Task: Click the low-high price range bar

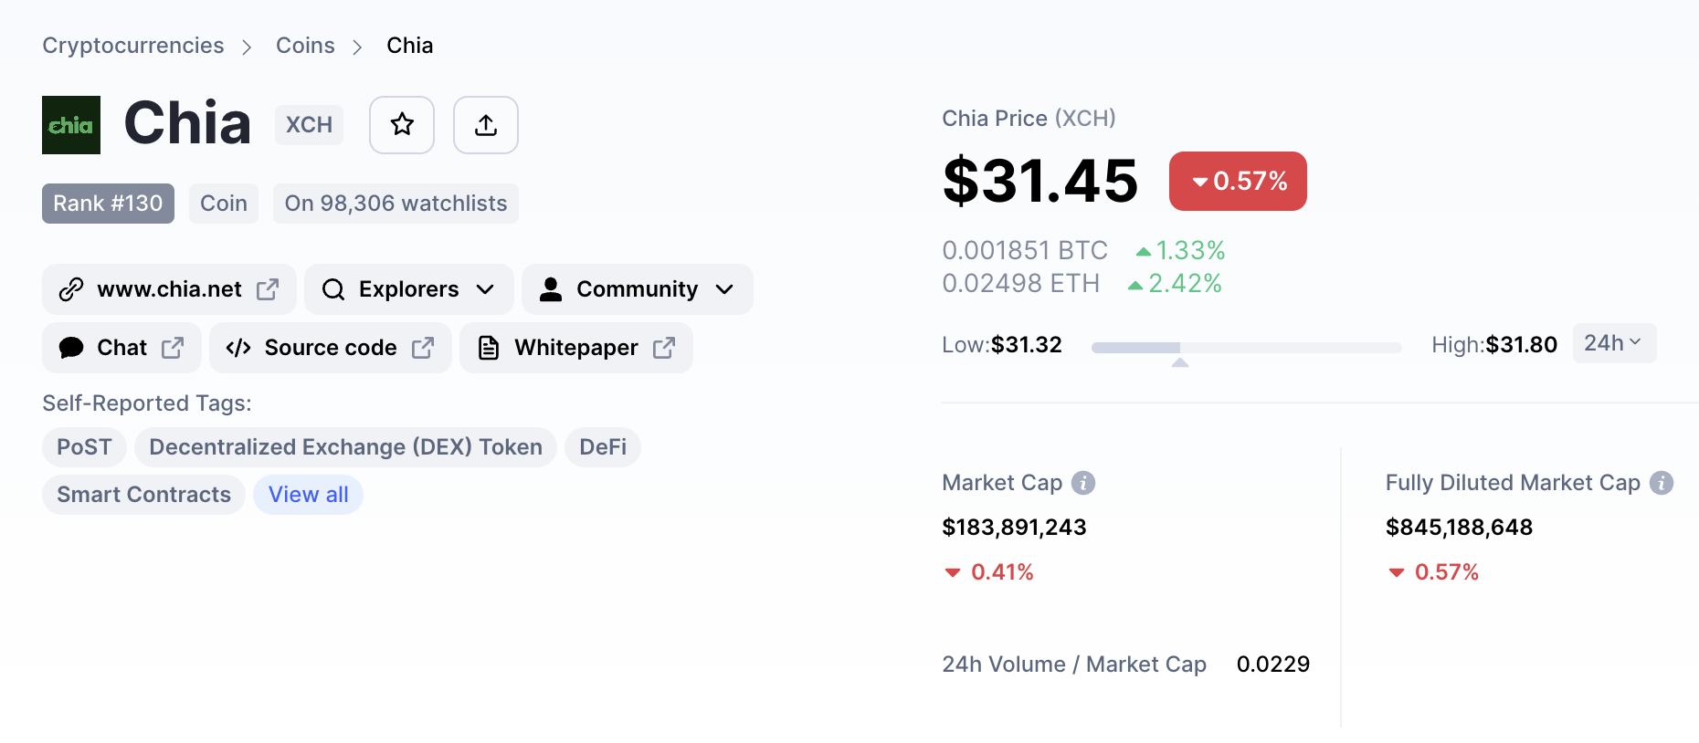Action: (1246, 348)
